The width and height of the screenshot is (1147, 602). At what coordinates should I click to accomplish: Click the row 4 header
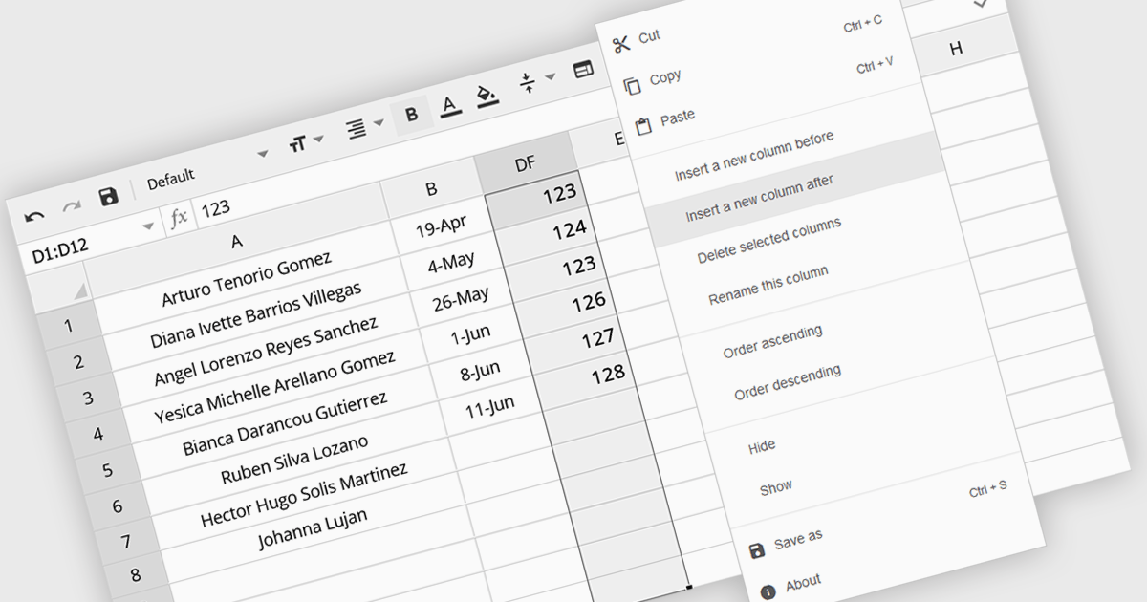97,434
